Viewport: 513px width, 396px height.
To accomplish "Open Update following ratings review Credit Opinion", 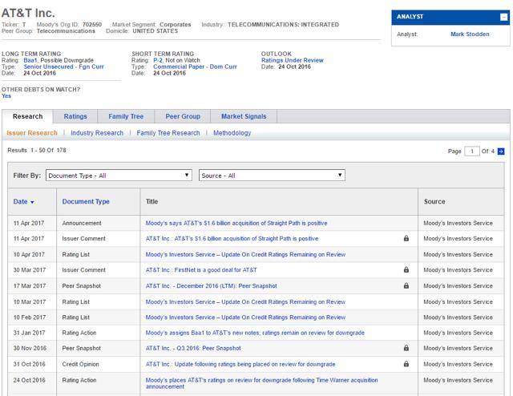I will 240,364.
